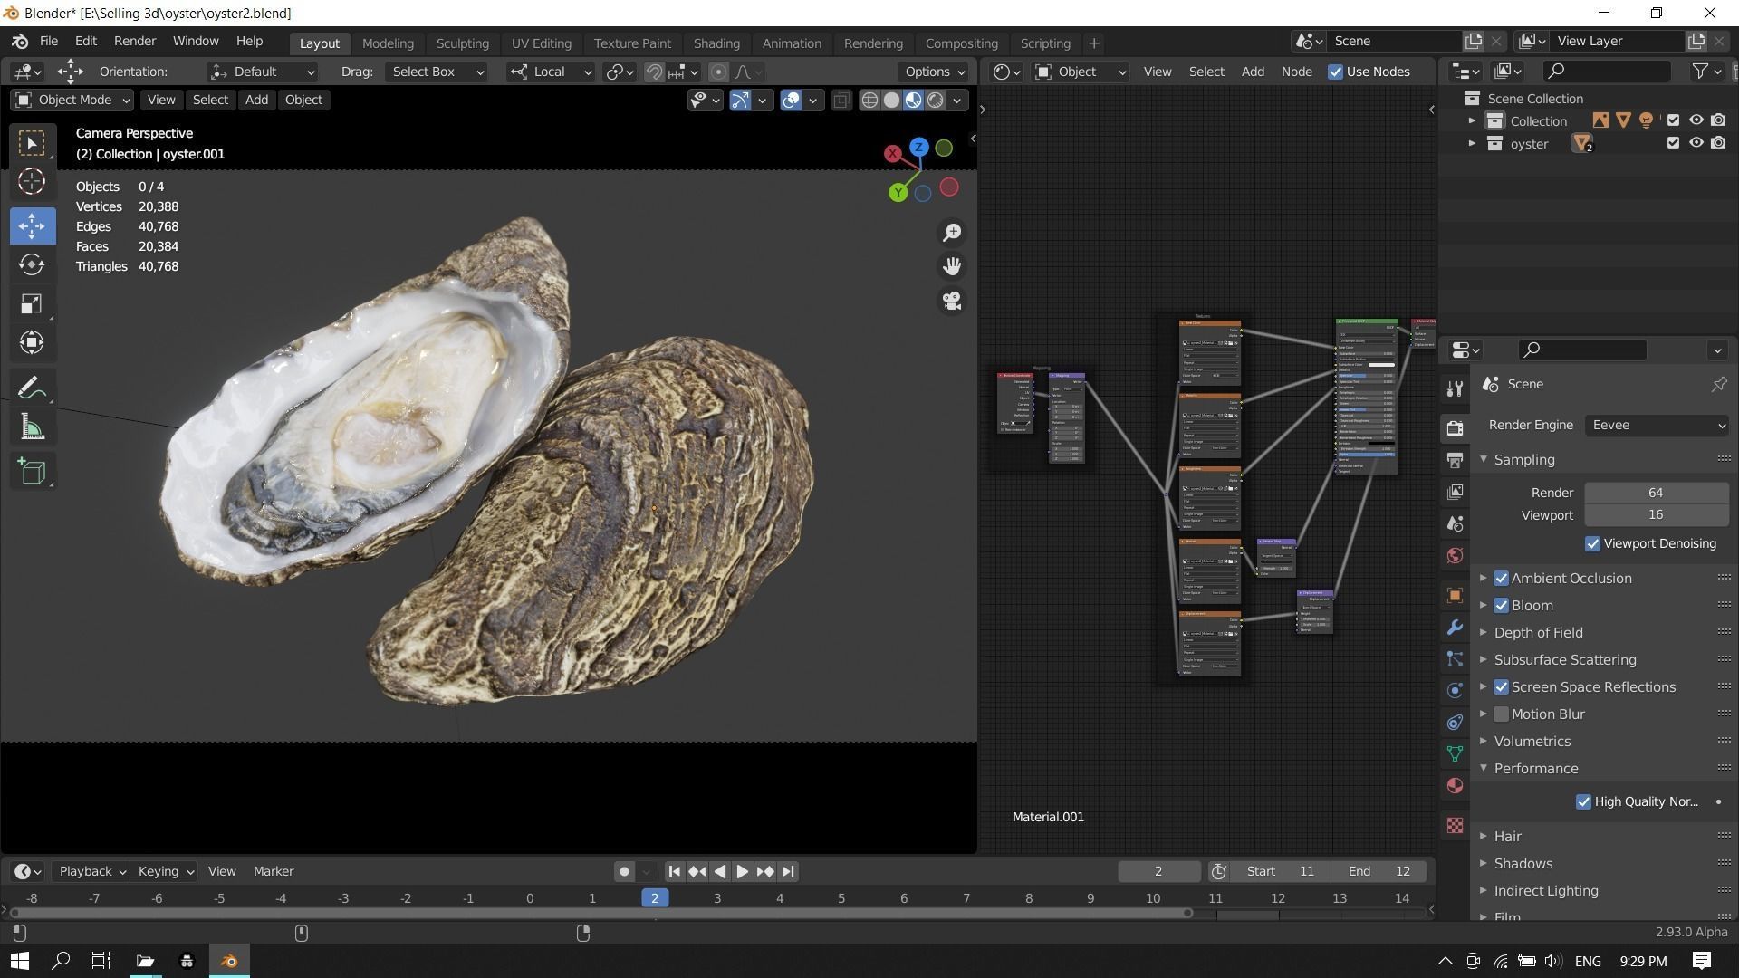Open the Modifier properties wrench tab
The height and width of the screenshot is (978, 1739).
tap(1455, 628)
